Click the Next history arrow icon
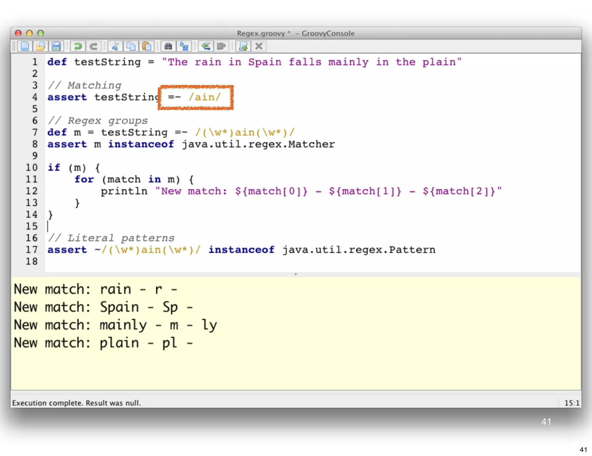Image resolution: width=592 pixels, height=456 pixels. tap(221, 46)
